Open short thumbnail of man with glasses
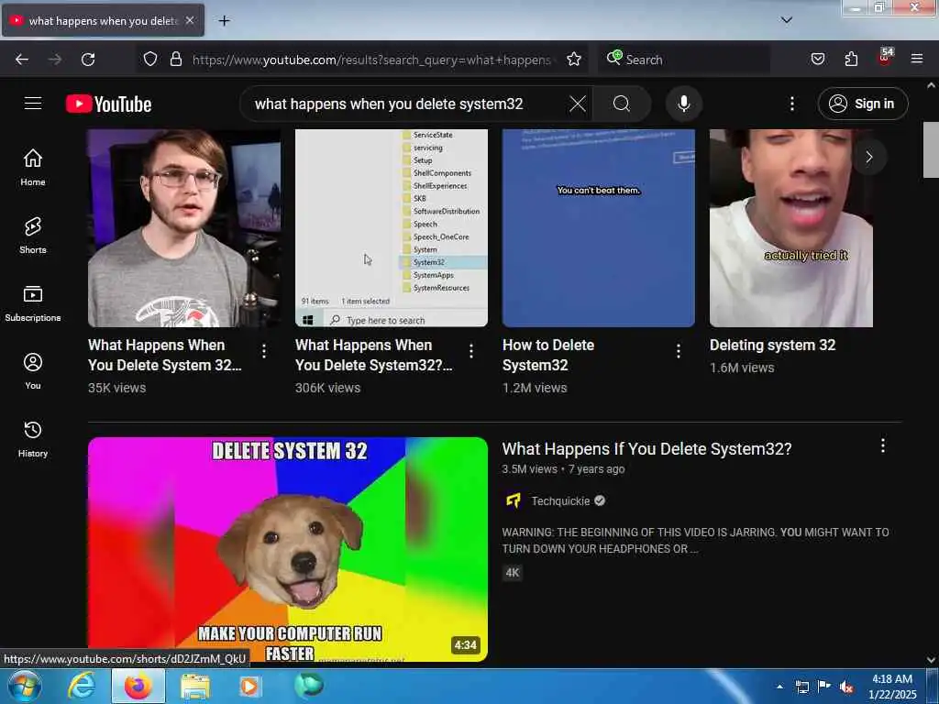 tap(183, 228)
